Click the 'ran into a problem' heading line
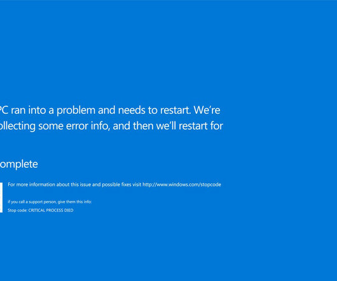Screen dimensions: 337x281 [110, 111]
